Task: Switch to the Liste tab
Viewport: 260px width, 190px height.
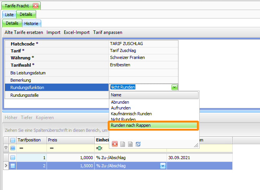Action: click(9, 15)
